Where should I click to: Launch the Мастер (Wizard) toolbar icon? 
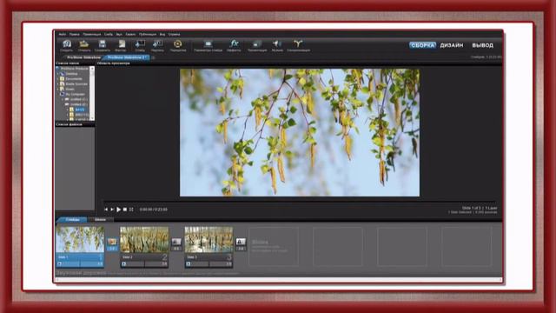(122, 44)
